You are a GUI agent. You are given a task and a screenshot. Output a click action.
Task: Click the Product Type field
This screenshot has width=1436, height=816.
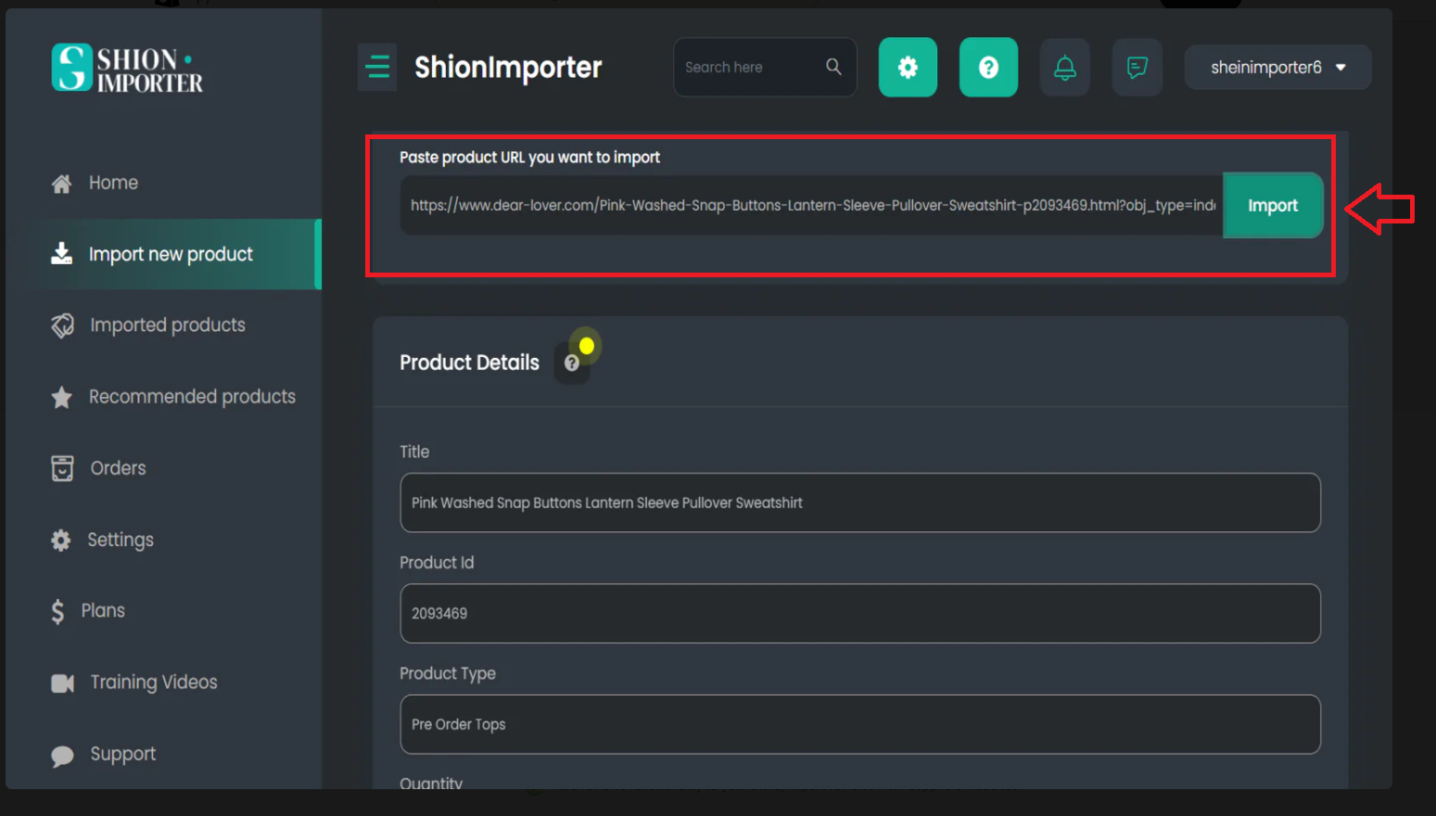pos(860,724)
